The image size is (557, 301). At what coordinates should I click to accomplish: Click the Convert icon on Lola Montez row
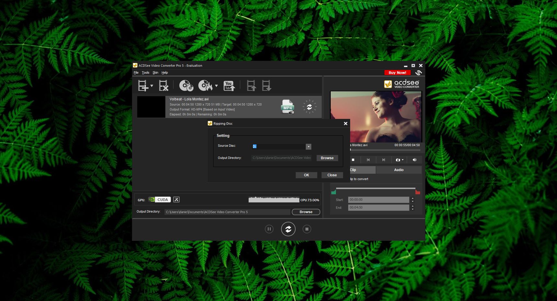pyautogui.click(x=309, y=107)
